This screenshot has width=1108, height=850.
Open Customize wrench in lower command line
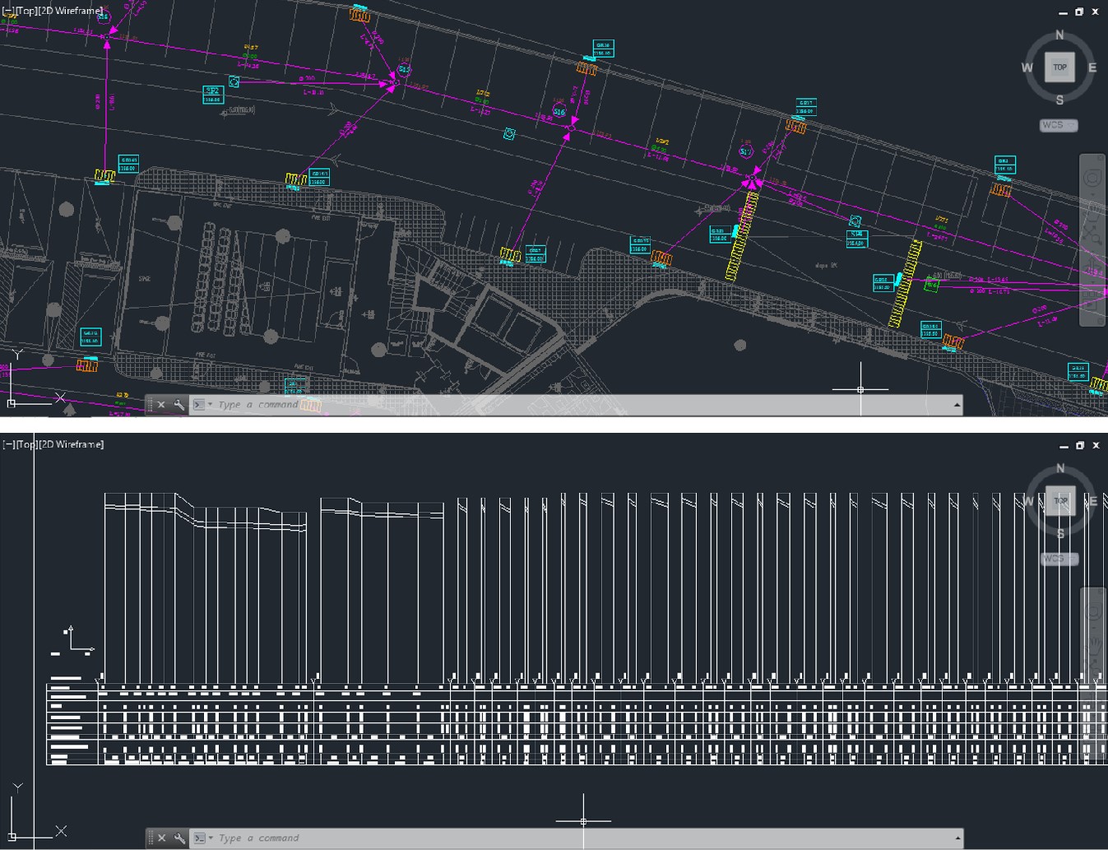178,838
